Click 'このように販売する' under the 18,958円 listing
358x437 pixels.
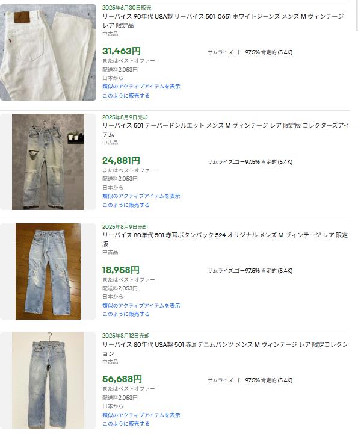point(126,314)
